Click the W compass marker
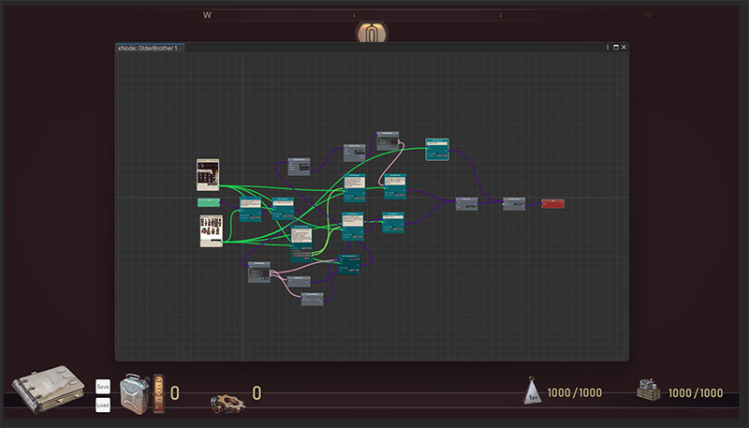Viewport: 749px width, 428px height. tap(207, 15)
